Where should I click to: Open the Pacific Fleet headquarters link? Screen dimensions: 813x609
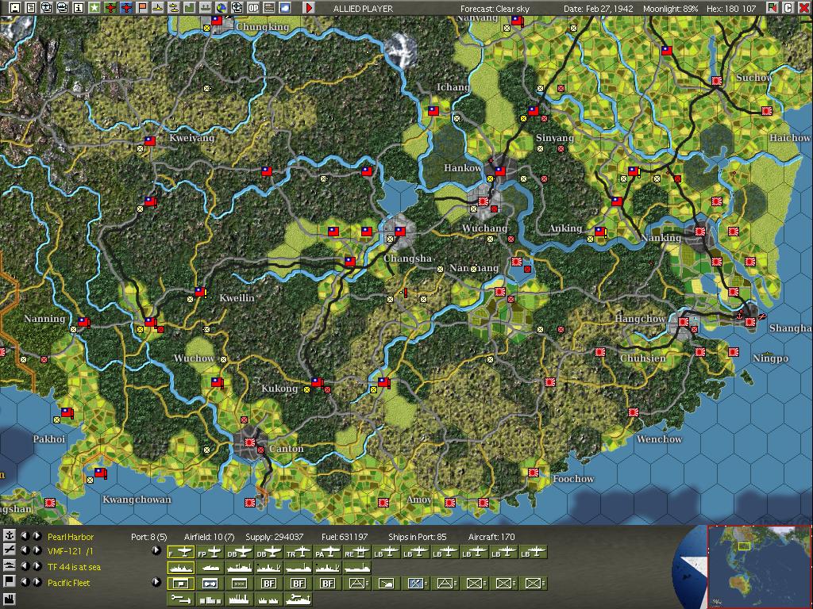point(68,583)
